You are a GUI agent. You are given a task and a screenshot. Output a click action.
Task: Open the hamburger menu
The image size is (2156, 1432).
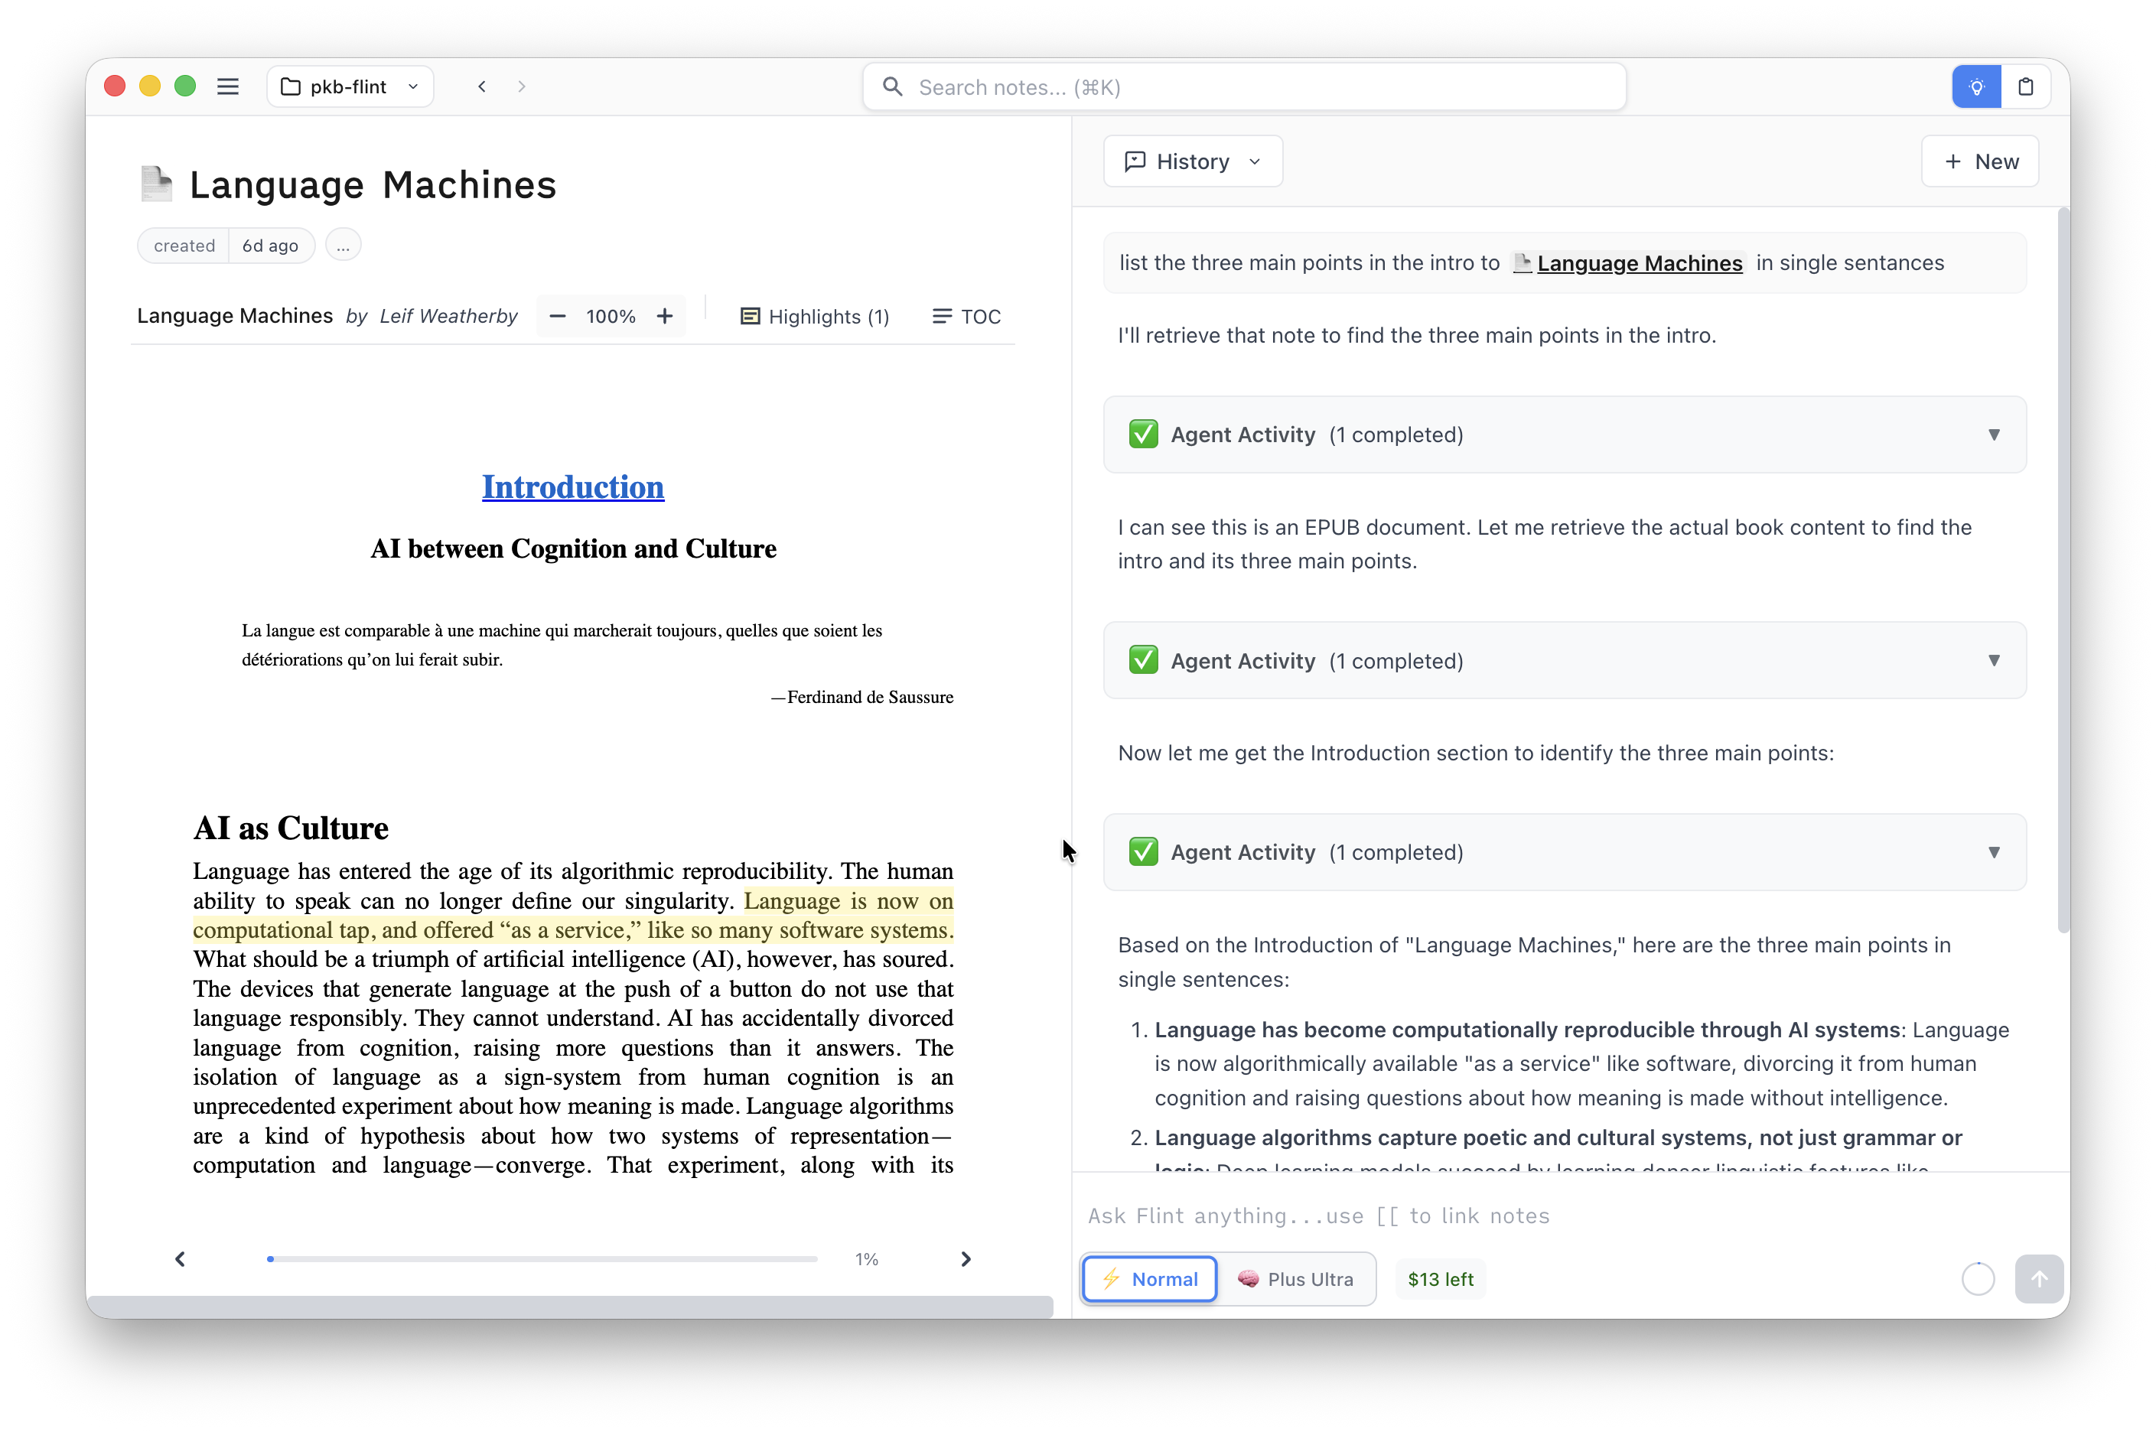[x=227, y=86]
